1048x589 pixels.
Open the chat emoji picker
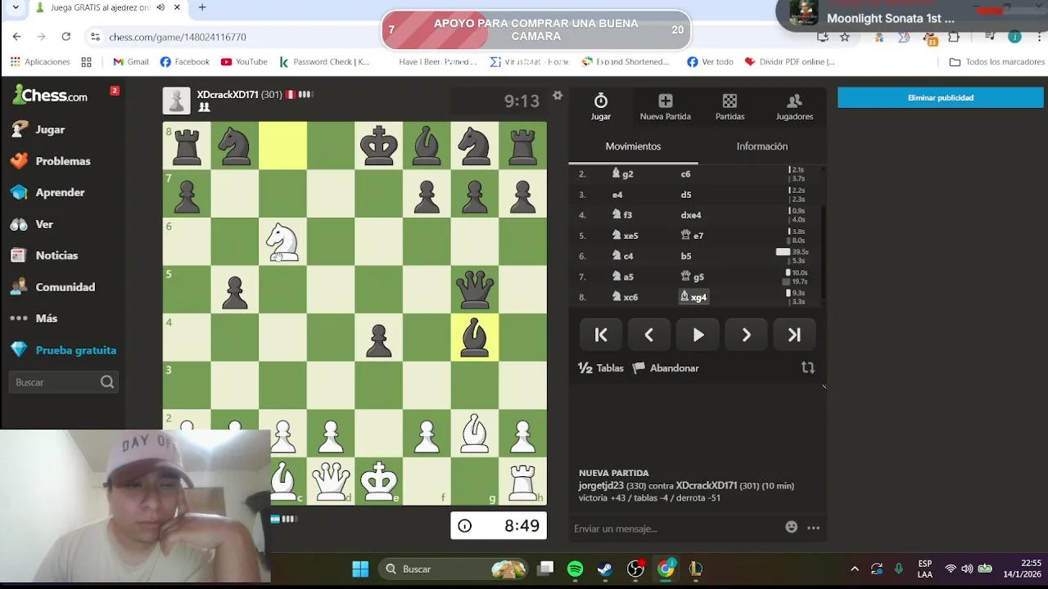[x=791, y=528]
